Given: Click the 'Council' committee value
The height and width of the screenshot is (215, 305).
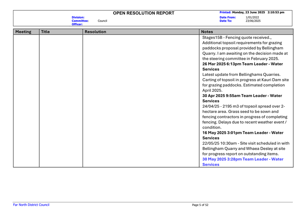Looking at the screenshot, I should point(102,21).
